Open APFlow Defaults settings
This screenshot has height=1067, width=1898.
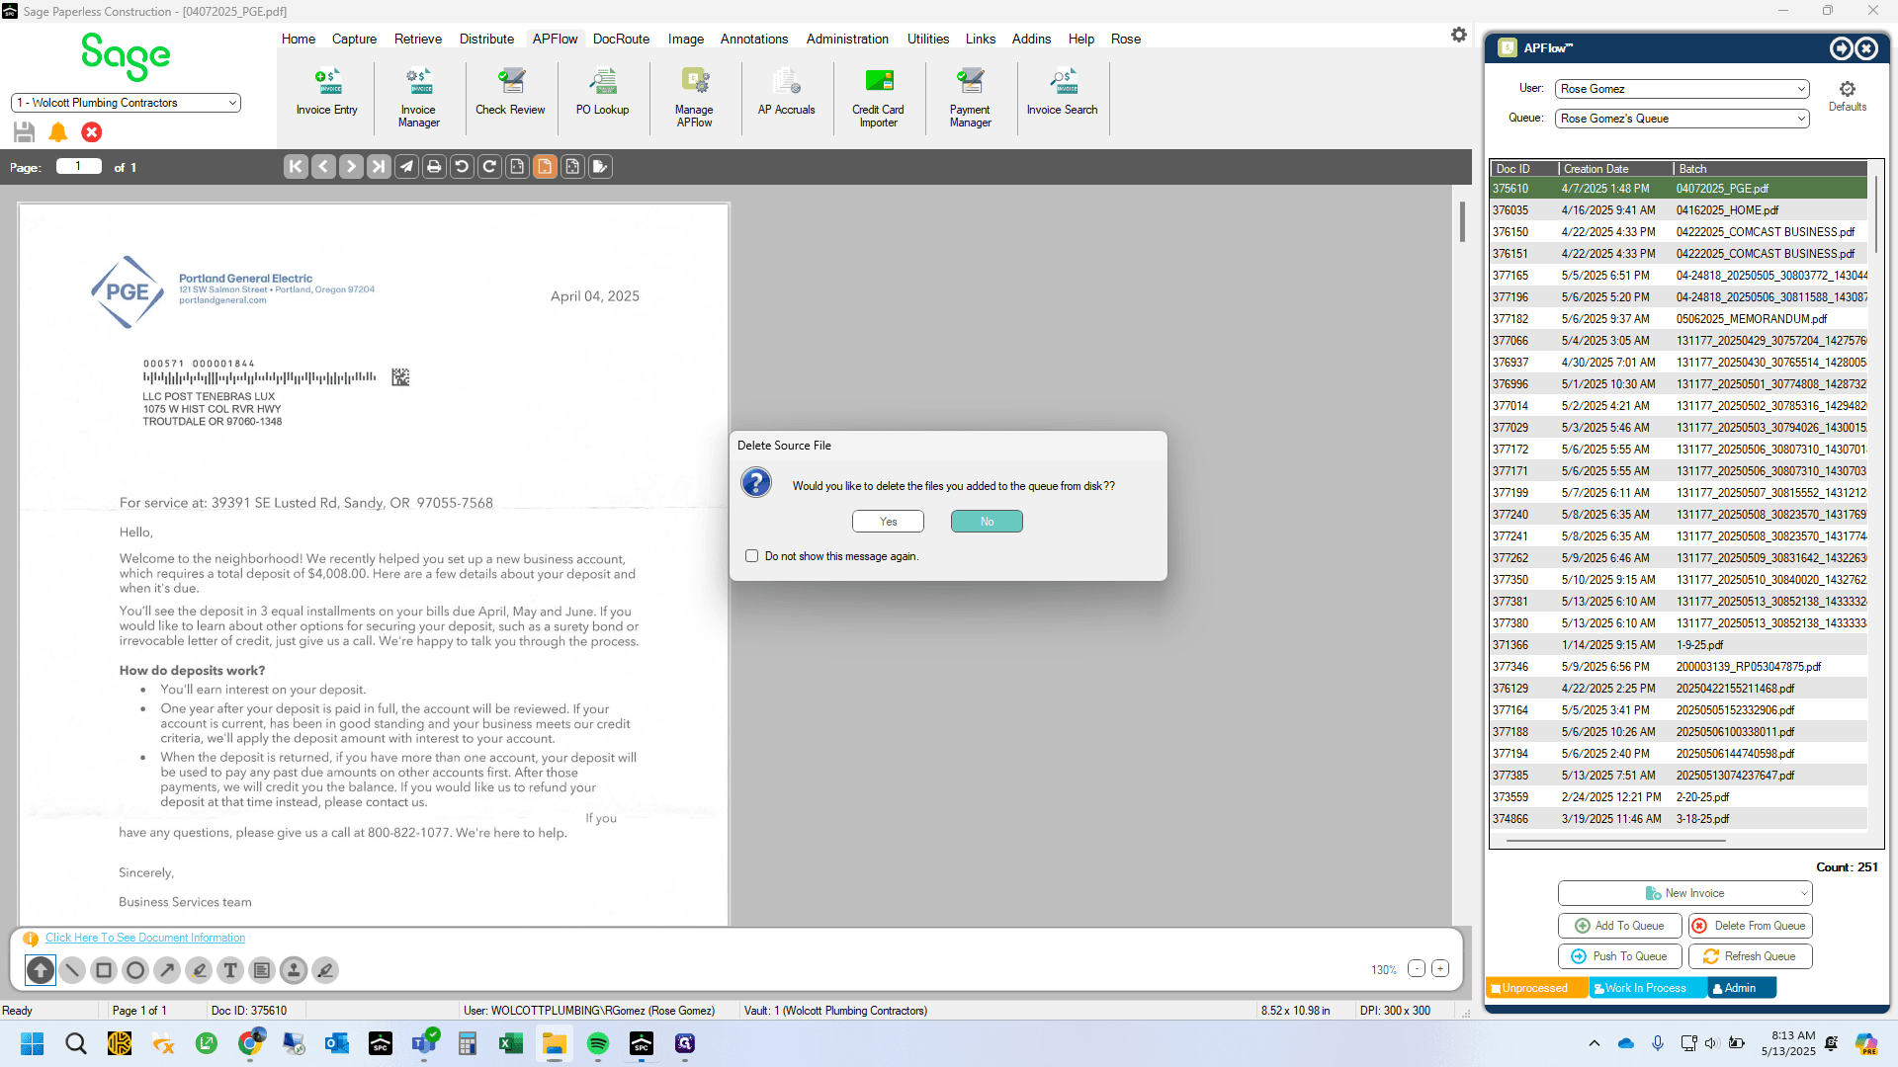(x=1847, y=96)
